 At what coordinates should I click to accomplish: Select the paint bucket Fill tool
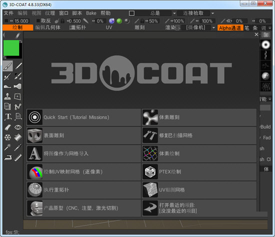coord(18,137)
